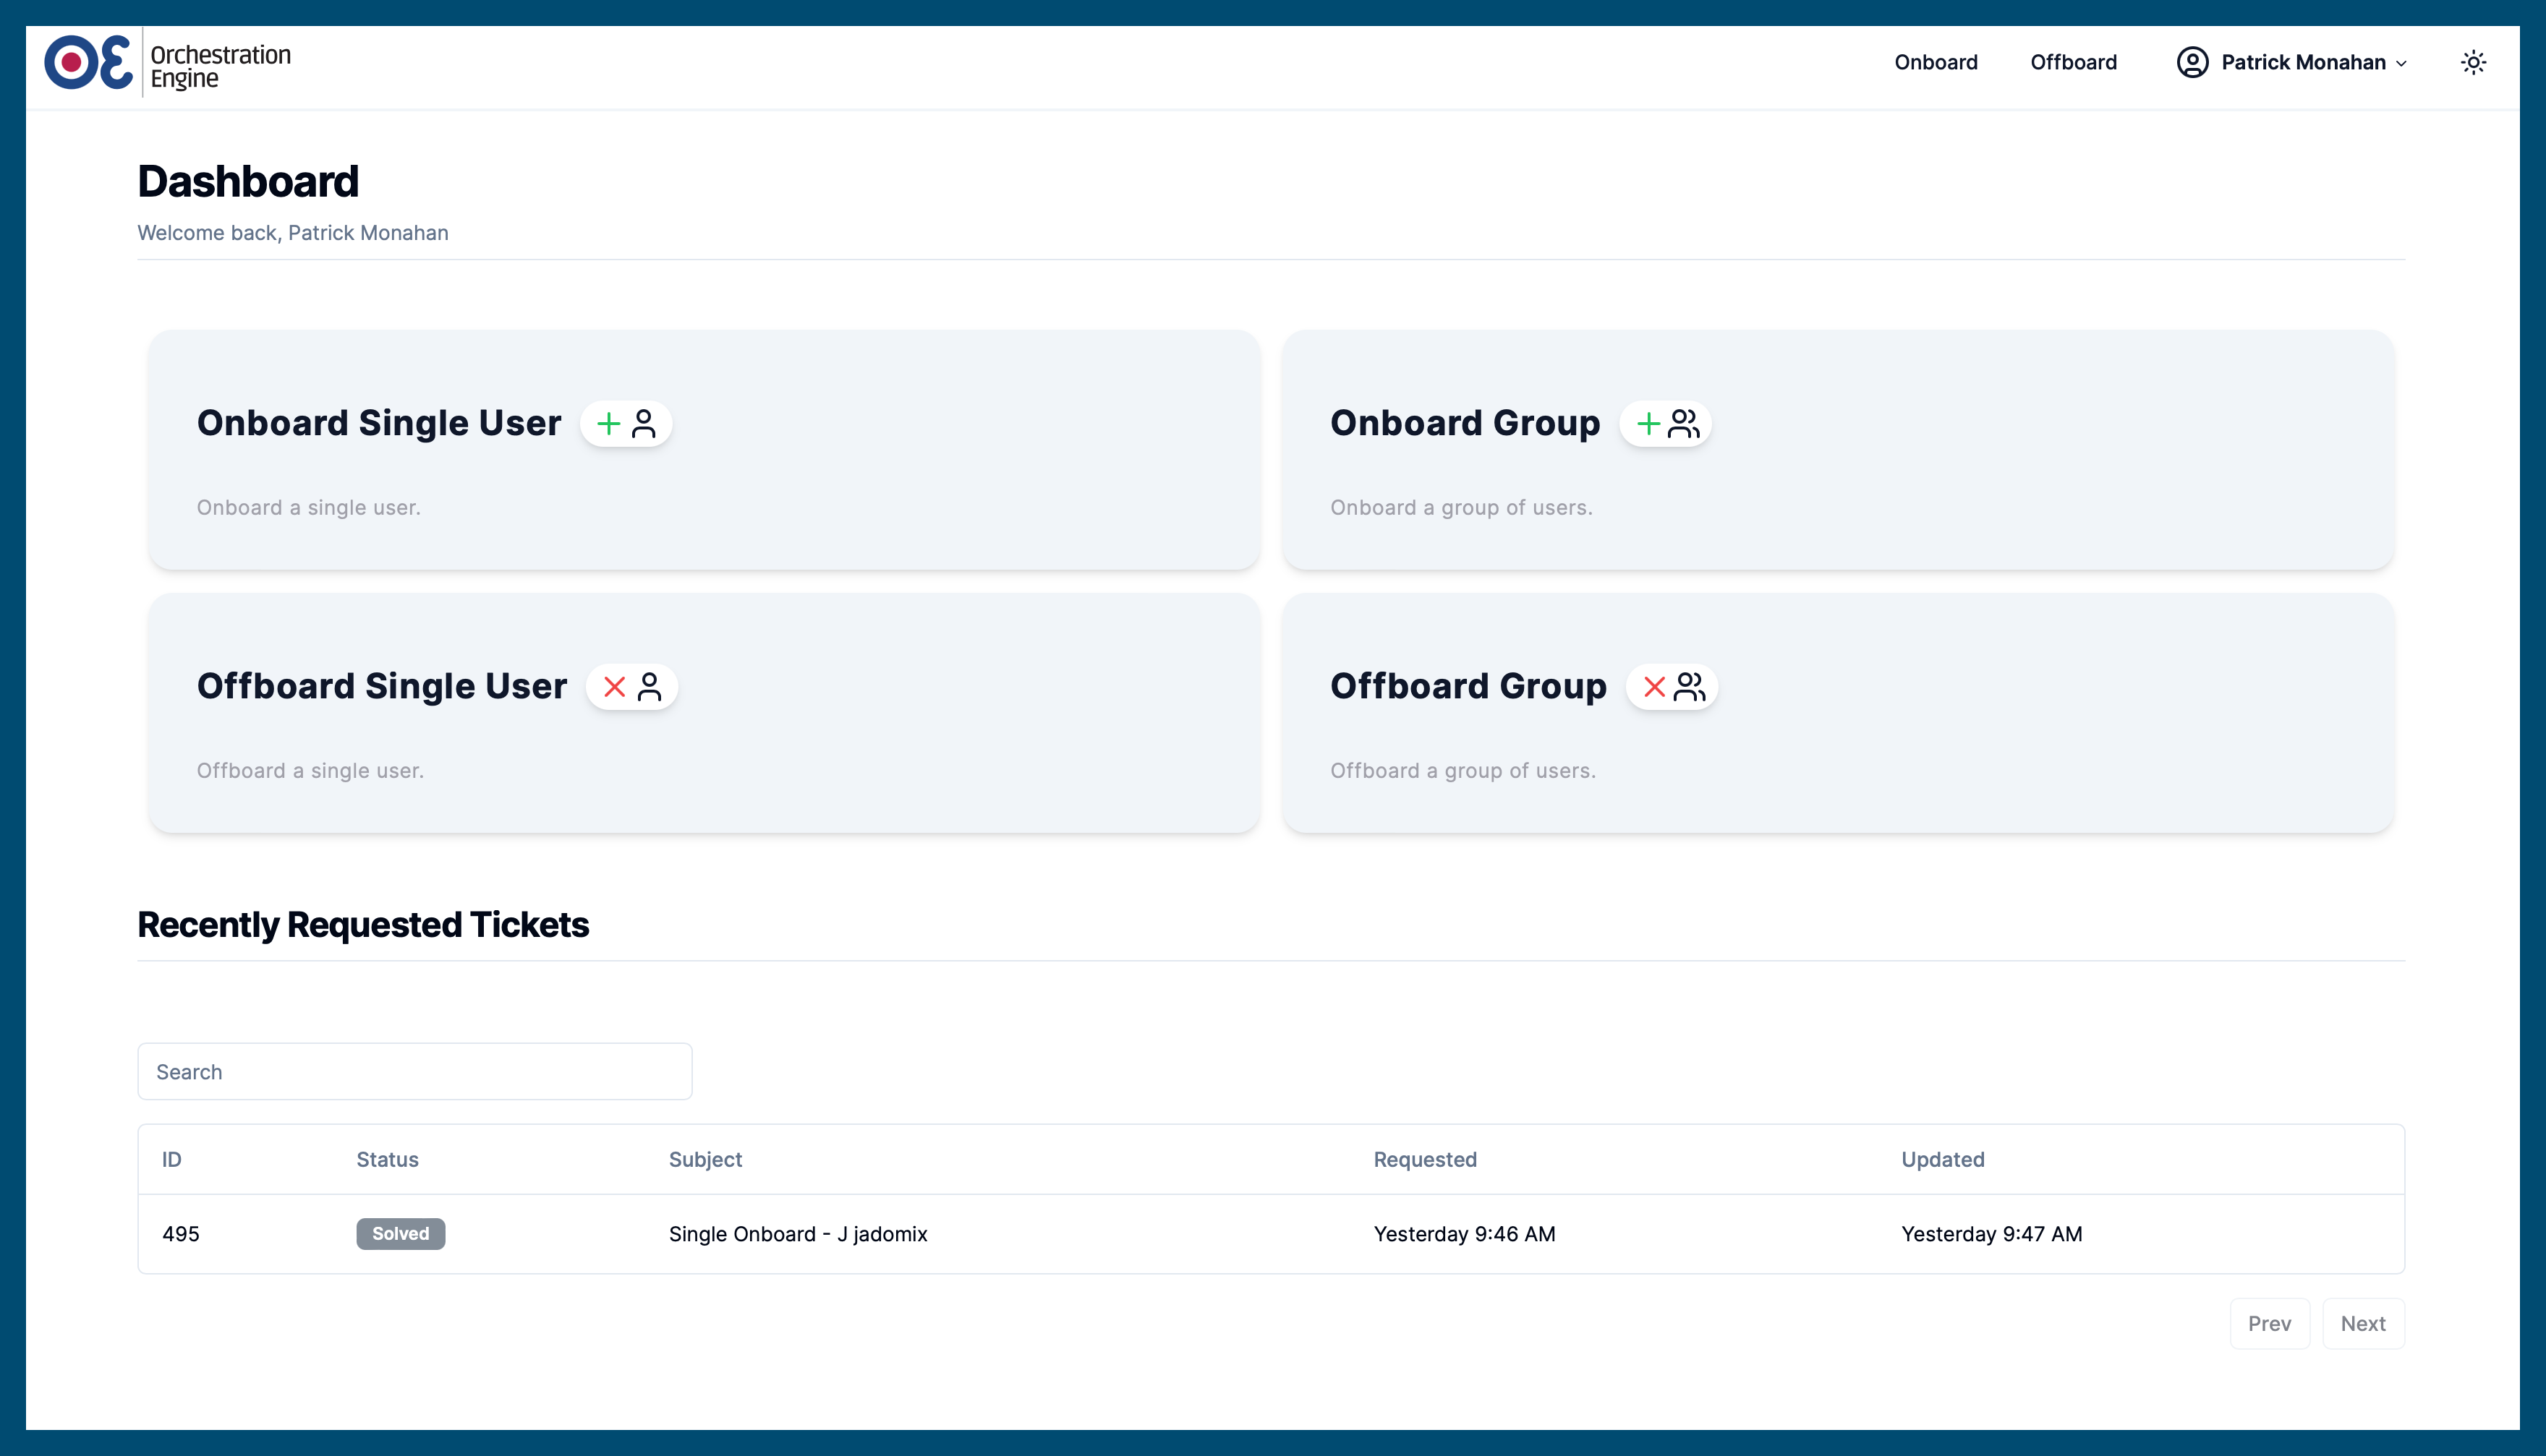Click 'Offboard a single user.' description text

pyautogui.click(x=310, y=770)
